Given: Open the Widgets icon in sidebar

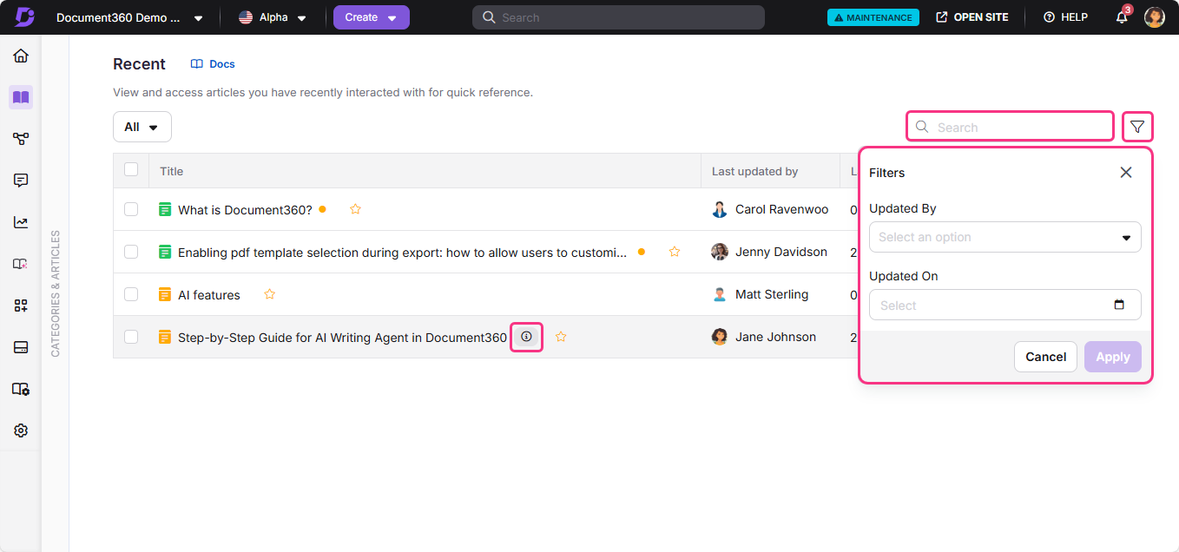Looking at the screenshot, I should click(20, 305).
